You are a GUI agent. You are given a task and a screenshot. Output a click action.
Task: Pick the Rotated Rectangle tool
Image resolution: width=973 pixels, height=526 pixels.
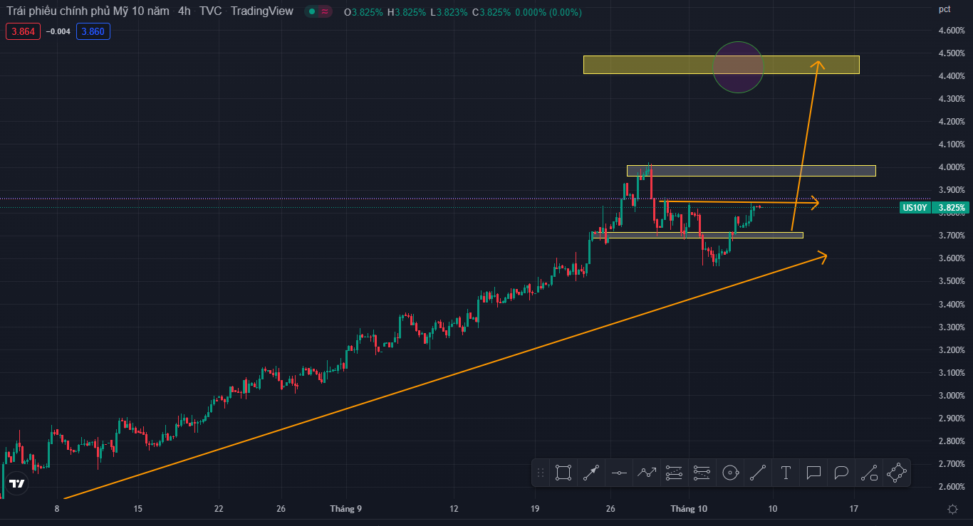pyautogui.click(x=896, y=473)
